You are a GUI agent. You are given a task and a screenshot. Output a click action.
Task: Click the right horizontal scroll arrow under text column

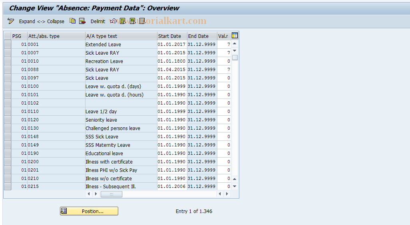(x=96, y=194)
